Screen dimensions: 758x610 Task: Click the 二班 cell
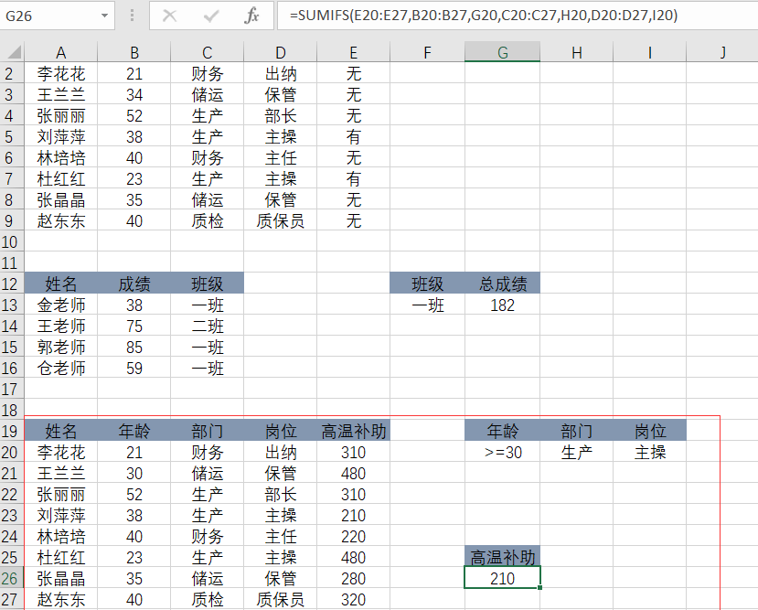[x=208, y=326]
